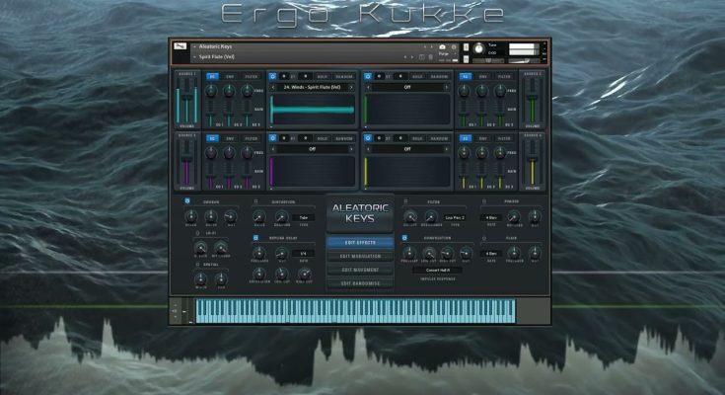The image size is (725, 395).
Task: Open the filter type dropdown showing Low Pass 2
Action: click(x=456, y=217)
